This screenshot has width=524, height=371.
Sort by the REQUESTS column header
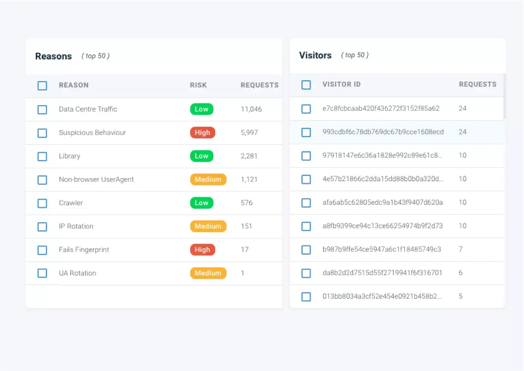pos(260,85)
